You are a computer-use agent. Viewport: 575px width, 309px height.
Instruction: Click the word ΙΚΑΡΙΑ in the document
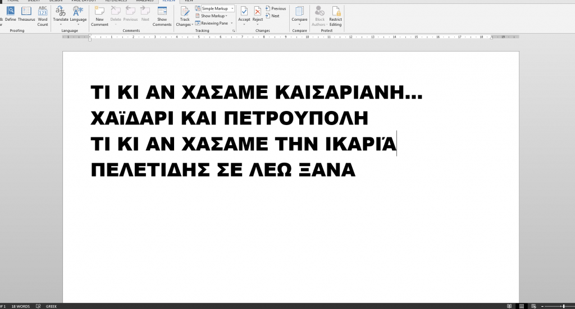pos(361,143)
